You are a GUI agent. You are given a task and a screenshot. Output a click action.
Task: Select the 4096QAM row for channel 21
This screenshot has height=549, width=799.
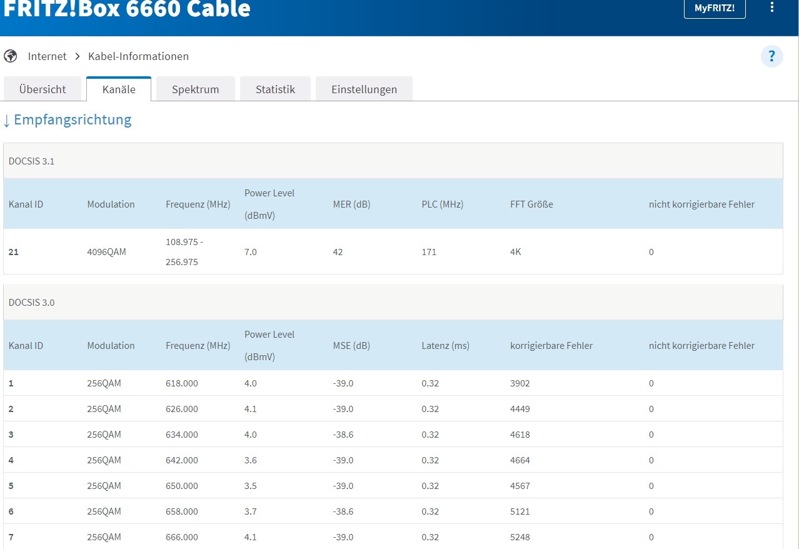(106, 252)
